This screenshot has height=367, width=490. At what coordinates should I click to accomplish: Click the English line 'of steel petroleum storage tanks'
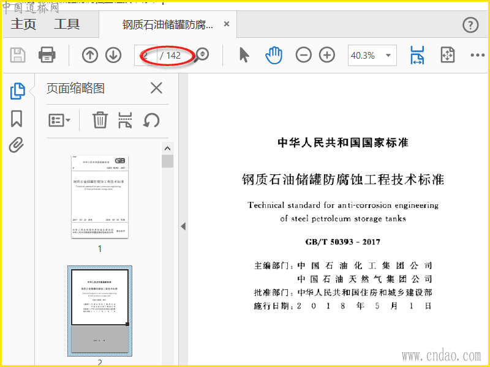(x=343, y=218)
